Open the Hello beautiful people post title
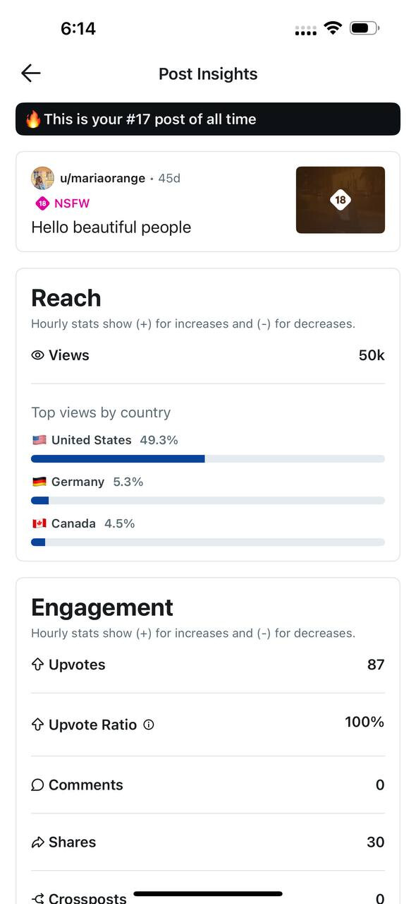This screenshot has height=904, width=416. 111,227
